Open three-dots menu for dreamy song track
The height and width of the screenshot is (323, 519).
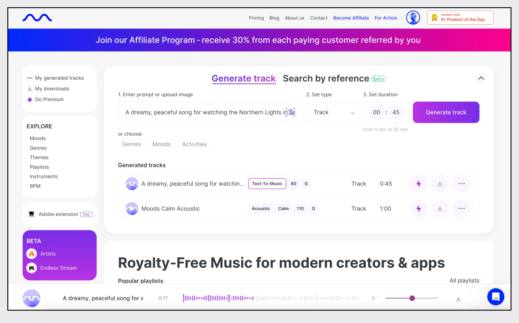point(461,184)
